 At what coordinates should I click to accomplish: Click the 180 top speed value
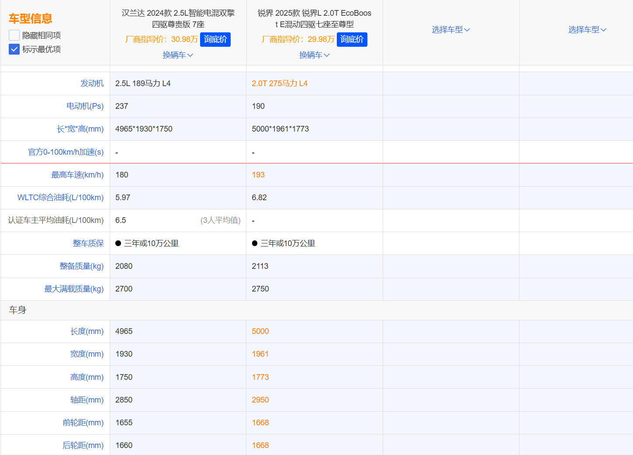point(121,175)
